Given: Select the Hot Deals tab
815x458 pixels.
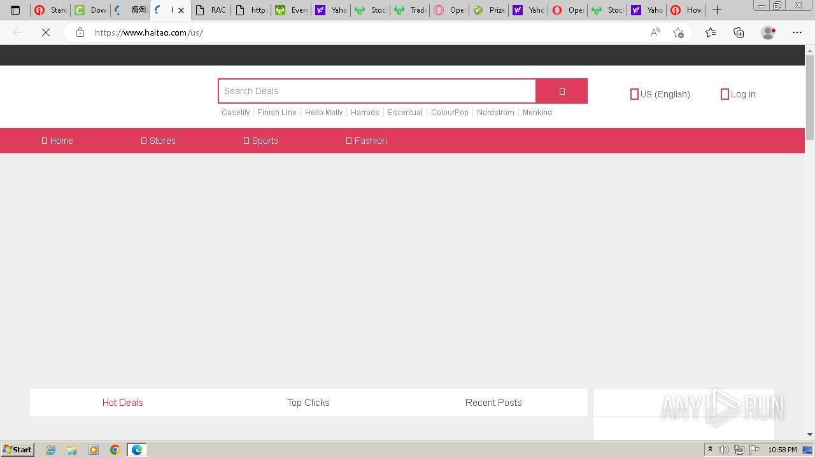Looking at the screenshot, I should 122,403.
